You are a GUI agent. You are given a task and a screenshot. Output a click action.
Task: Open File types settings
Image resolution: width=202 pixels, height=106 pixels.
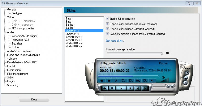point(17,13)
